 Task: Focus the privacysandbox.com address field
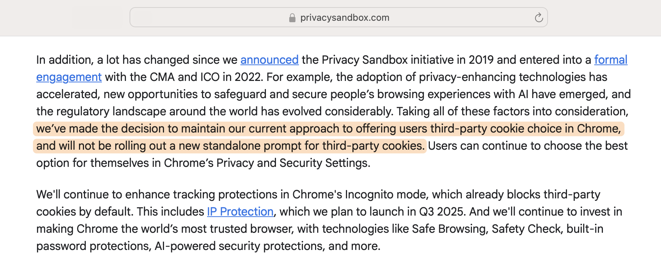(x=338, y=17)
